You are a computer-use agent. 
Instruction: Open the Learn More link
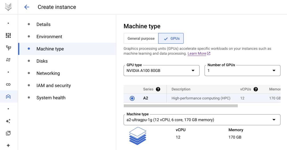pos(197,53)
